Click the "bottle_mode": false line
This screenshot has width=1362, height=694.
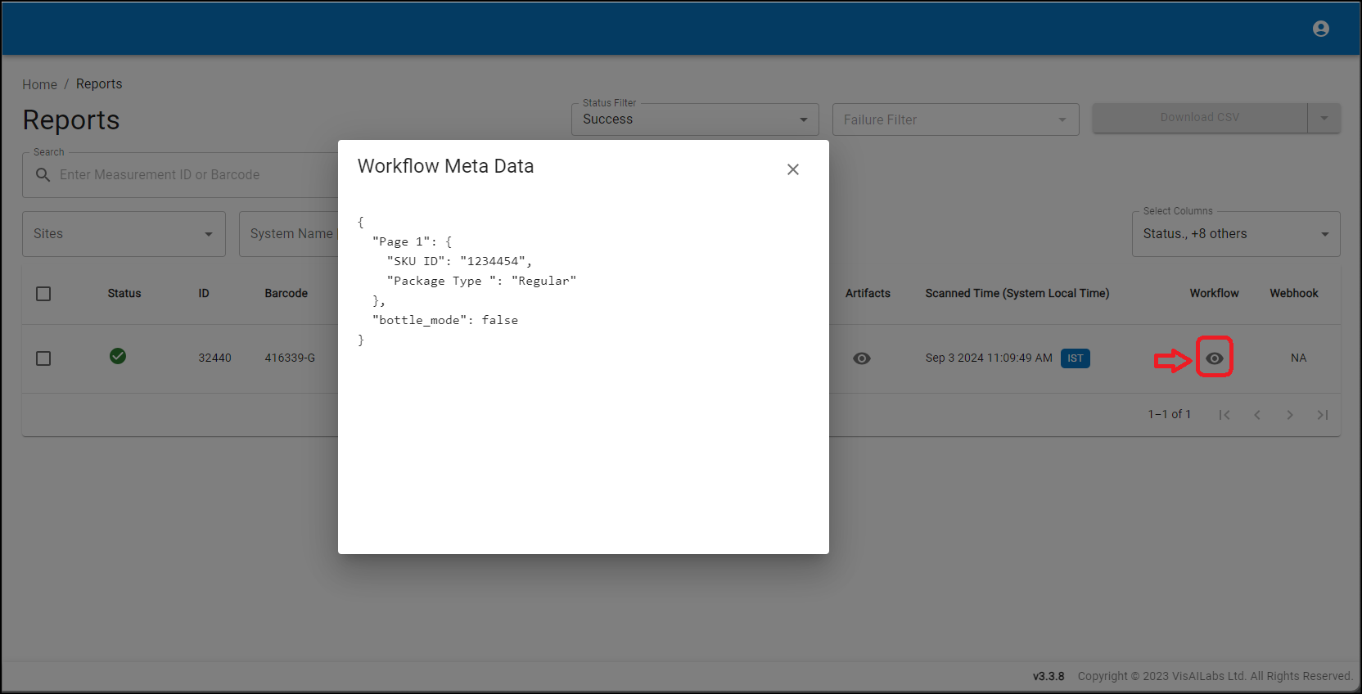445,320
